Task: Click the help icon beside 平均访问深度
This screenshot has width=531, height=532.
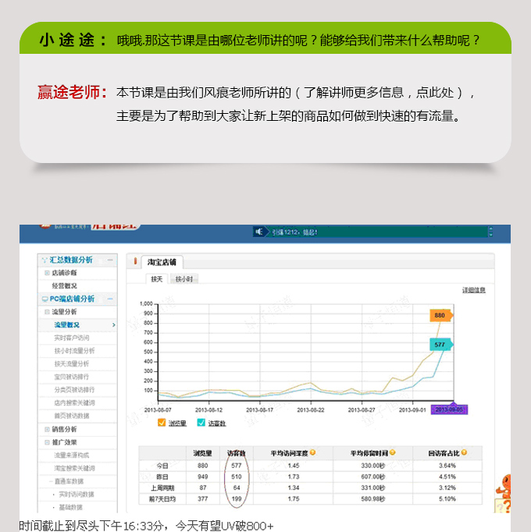Action: (x=312, y=452)
